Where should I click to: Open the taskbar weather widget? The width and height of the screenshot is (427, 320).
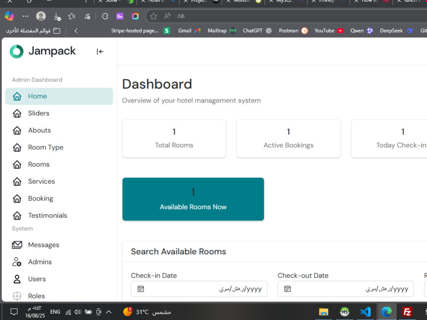tap(147, 312)
